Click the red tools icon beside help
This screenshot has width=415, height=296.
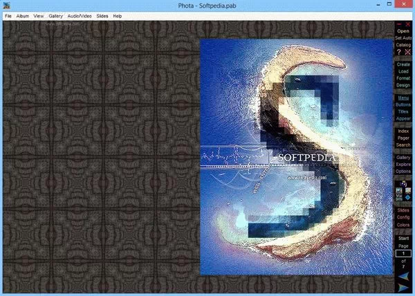[407, 52]
